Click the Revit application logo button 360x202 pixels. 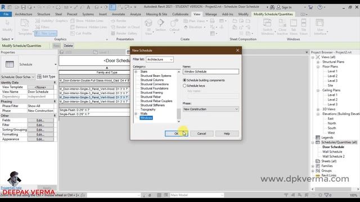pyautogui.click(x=3, y=7)
